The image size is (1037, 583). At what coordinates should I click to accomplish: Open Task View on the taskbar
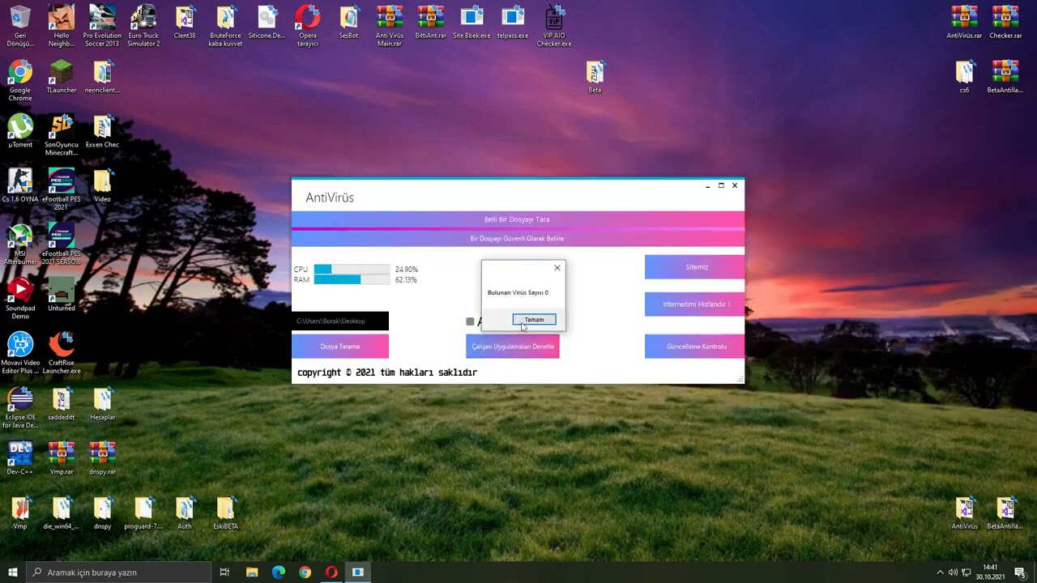tap(224, 572)
